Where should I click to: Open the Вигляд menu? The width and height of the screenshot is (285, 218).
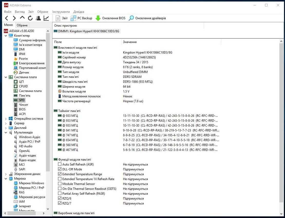(x=20, y=12)
